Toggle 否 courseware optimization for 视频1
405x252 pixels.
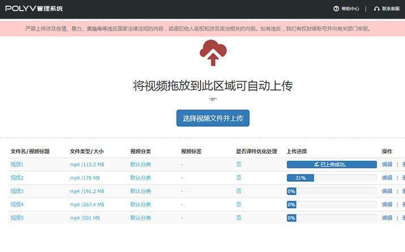tap(238, 164)
